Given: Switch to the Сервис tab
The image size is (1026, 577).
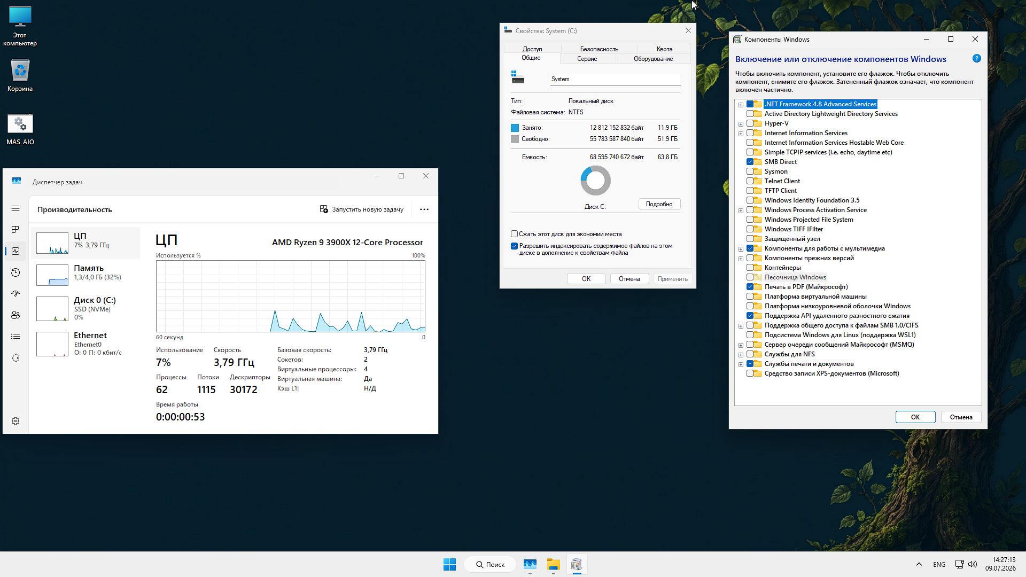Looking at the screenshot, I should (587, 59).
